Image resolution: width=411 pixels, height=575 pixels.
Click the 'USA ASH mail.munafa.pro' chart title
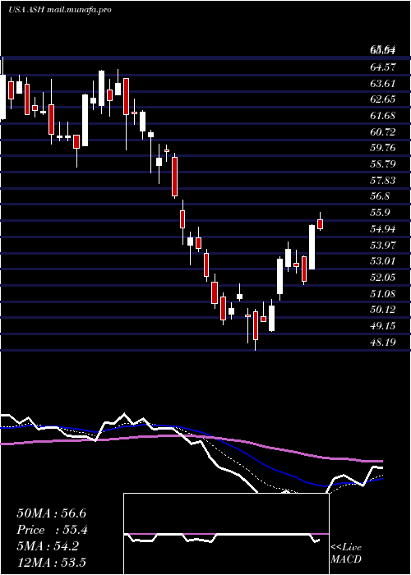[59, 10]
